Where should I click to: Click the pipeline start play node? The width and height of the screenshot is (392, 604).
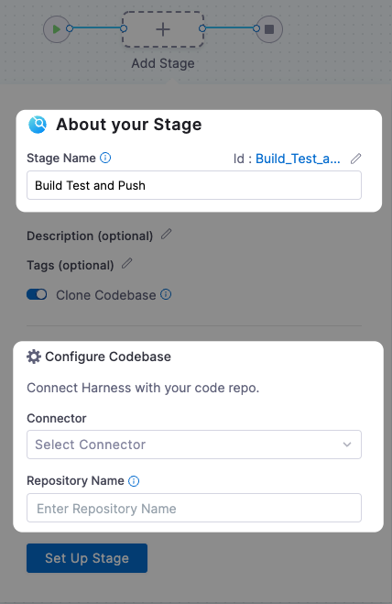point(57,29)
